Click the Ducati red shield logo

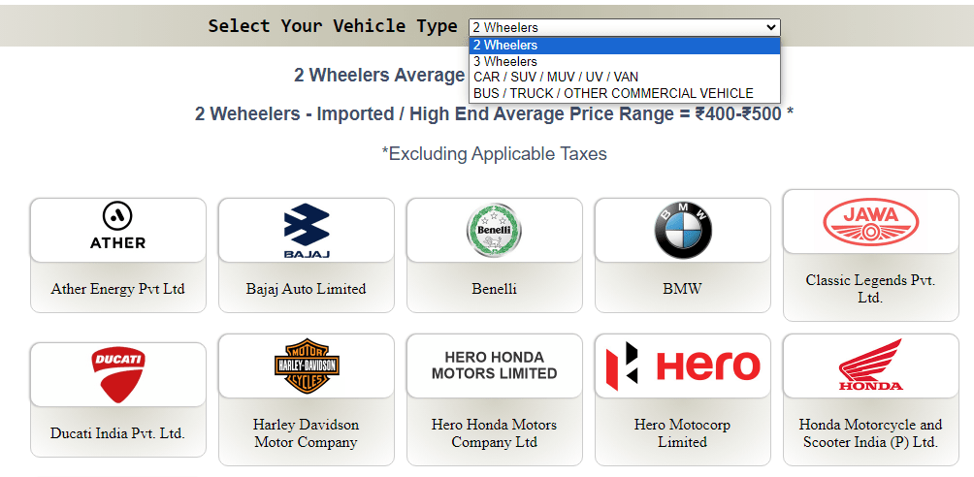(x=118, y=374)
